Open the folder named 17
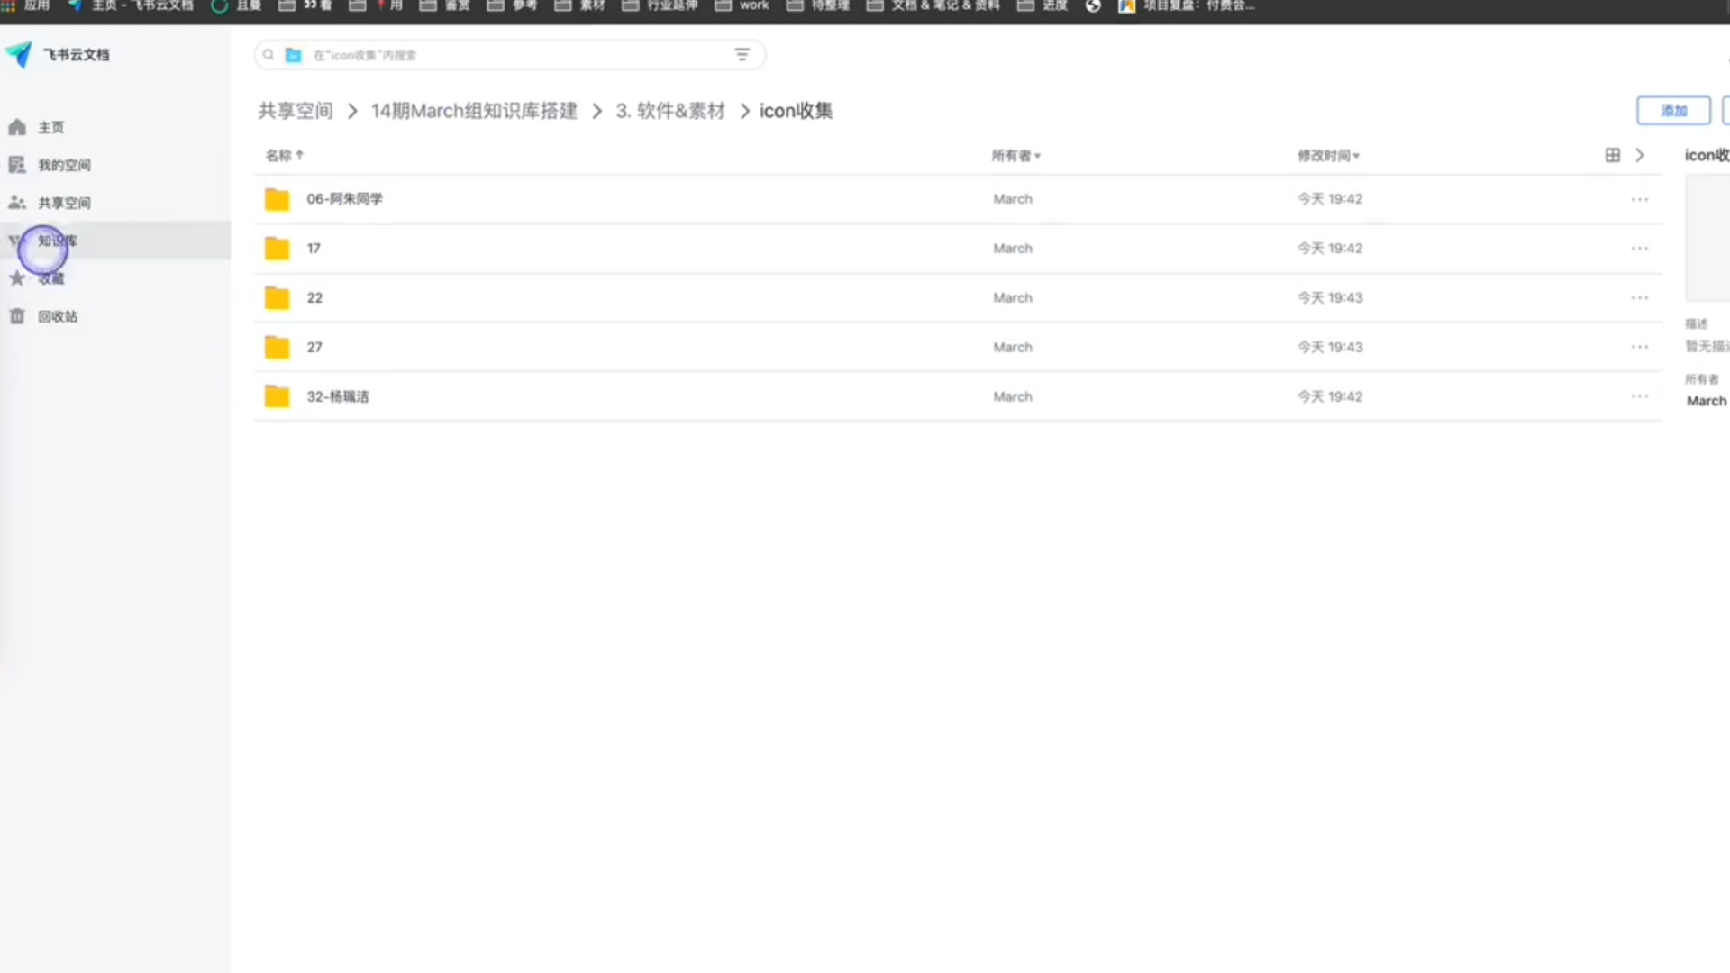Screen dimensions: 1730x973 314,249
